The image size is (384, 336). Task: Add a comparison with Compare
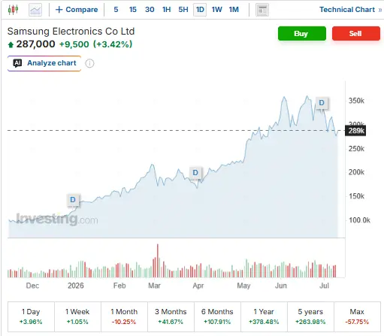click(77, 10)
